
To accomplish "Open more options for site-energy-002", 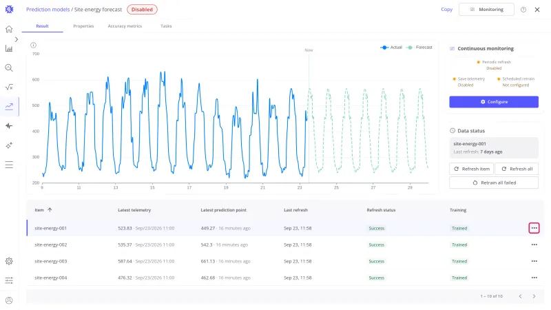I will pyautogui.click(x=534, y=245).
